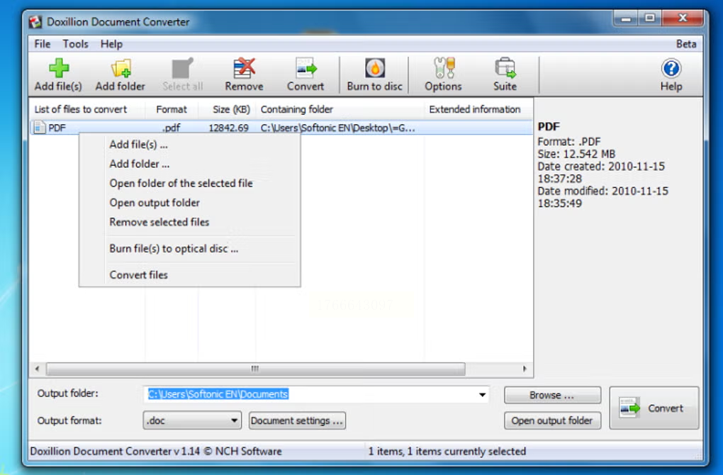Click the Help question mark icon

coord(671,68)
